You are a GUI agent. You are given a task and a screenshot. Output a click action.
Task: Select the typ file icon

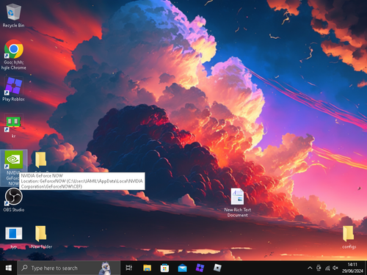point(13,237)
